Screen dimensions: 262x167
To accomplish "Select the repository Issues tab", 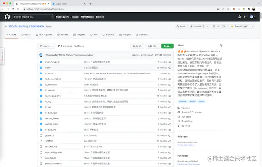I will point(26,35).
